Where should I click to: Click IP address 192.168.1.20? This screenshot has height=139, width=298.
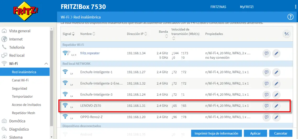pyautogui.click(x=136, y=117)
